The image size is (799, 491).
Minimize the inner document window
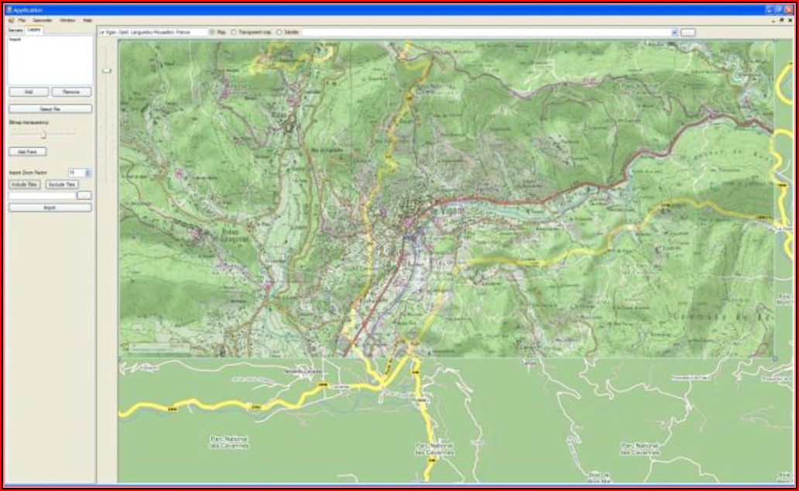point(773,20)
